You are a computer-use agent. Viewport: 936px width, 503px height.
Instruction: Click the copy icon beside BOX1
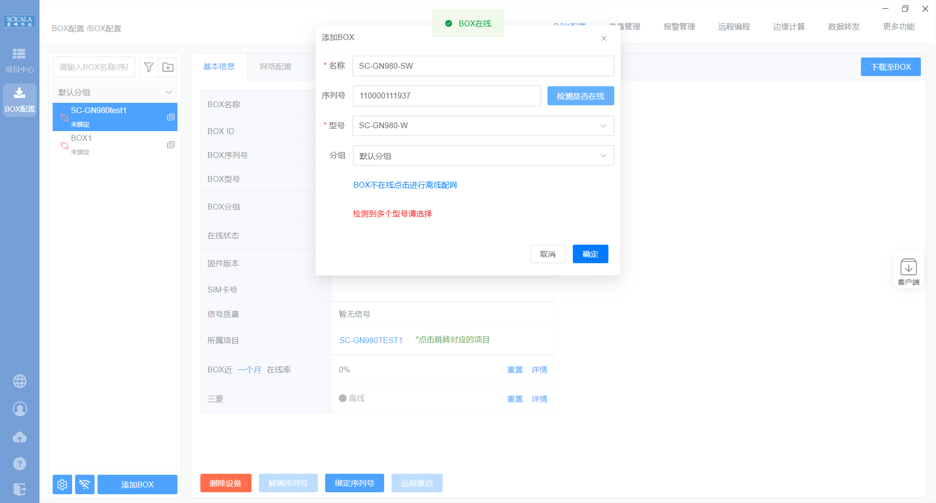pos(171,145)
